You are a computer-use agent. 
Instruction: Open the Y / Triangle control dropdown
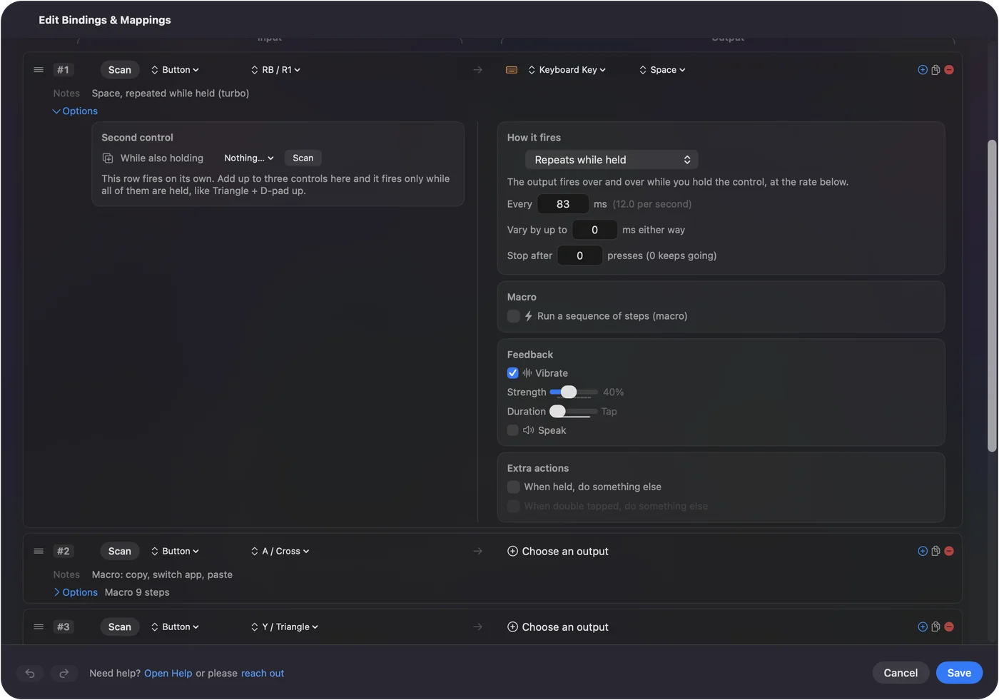click(x=284, y=627)
